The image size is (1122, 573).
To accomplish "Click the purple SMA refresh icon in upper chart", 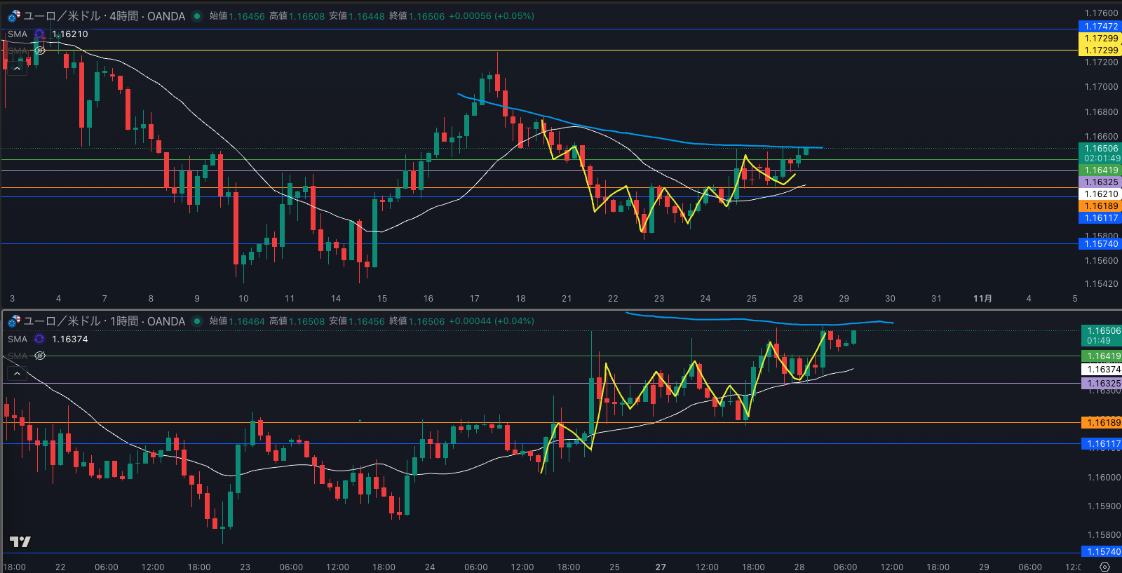I will (x=39, y=34).
